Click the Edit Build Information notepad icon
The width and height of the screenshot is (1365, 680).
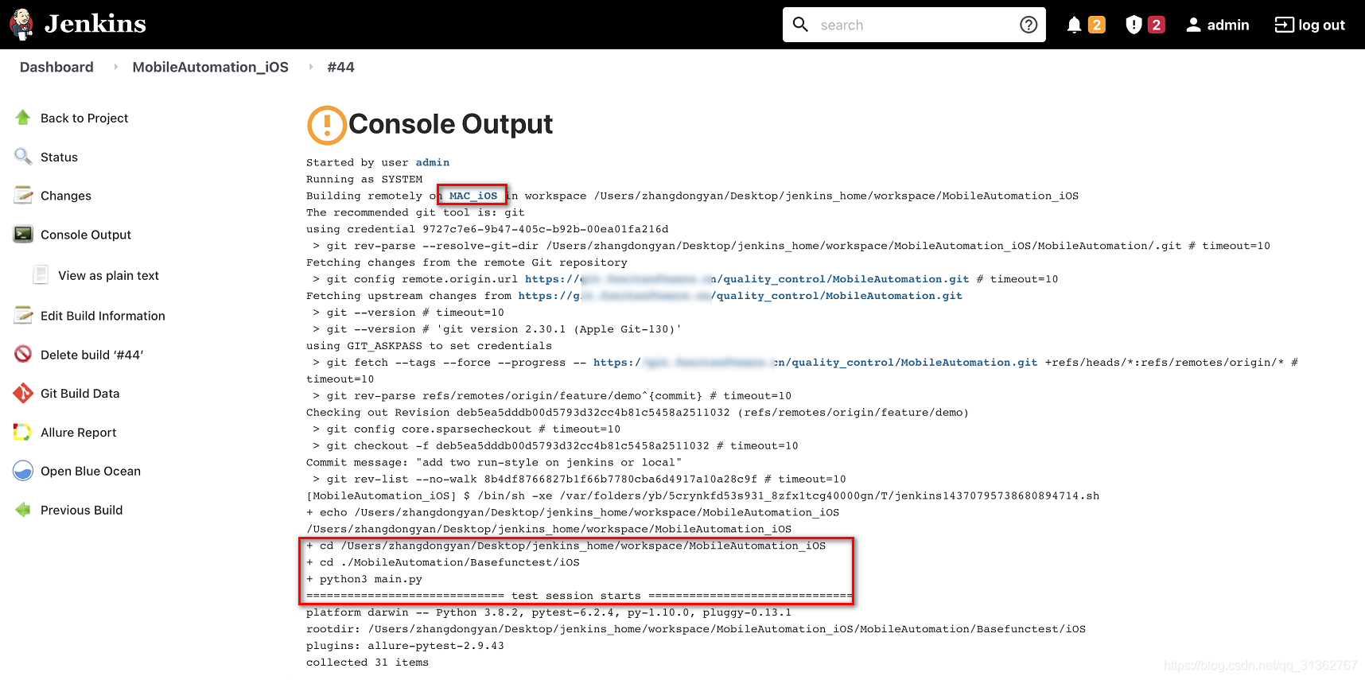click(x=23, y=316)
